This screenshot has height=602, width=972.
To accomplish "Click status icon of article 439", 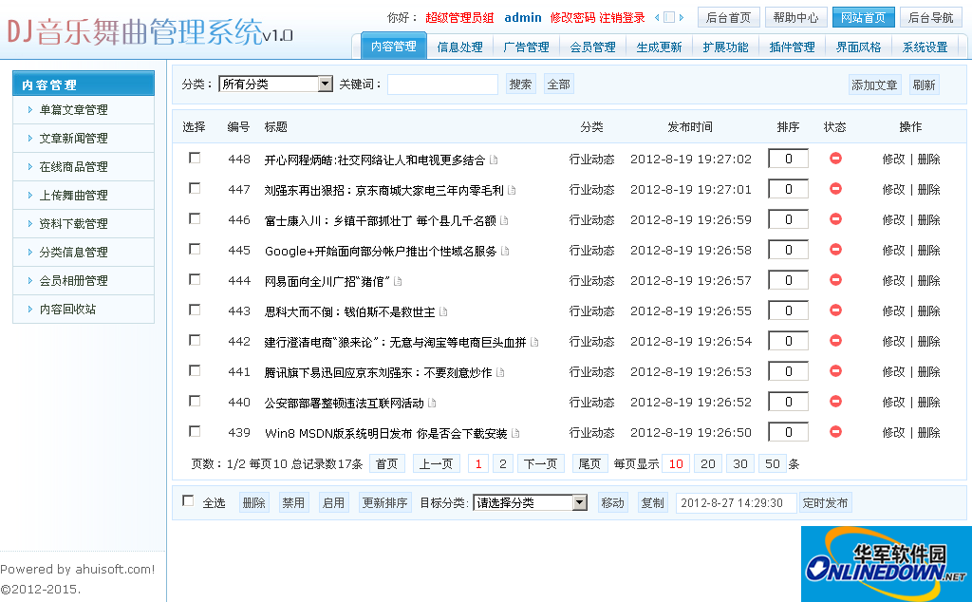I will pyautogui.click(x=835, y=431).
